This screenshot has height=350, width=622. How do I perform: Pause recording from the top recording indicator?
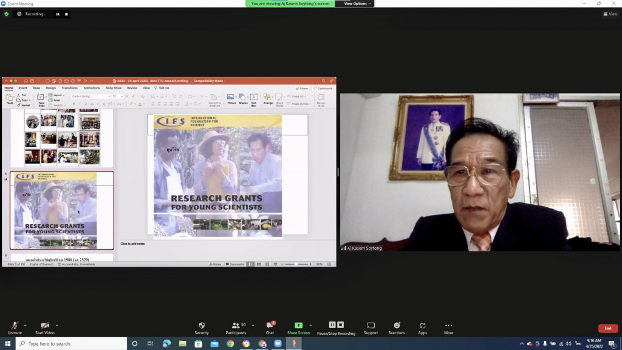(58, 14)
